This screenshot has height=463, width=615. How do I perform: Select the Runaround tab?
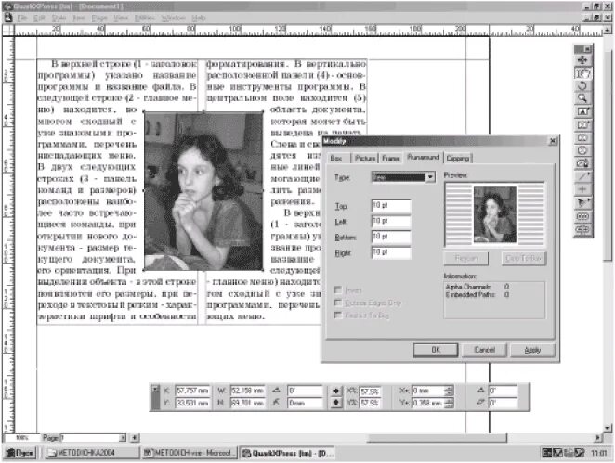[424, 157]
